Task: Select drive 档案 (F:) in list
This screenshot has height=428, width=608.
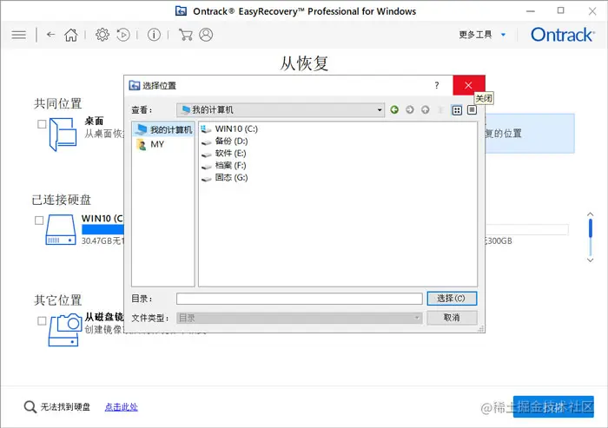Action: 224,166
